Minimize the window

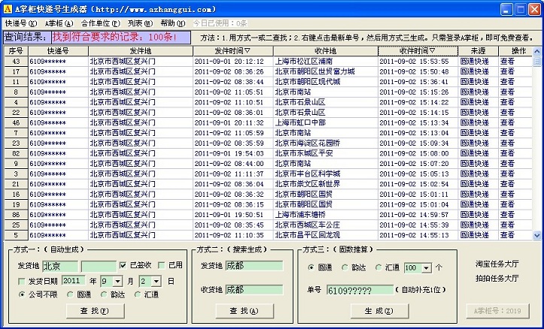pos(506,9)
